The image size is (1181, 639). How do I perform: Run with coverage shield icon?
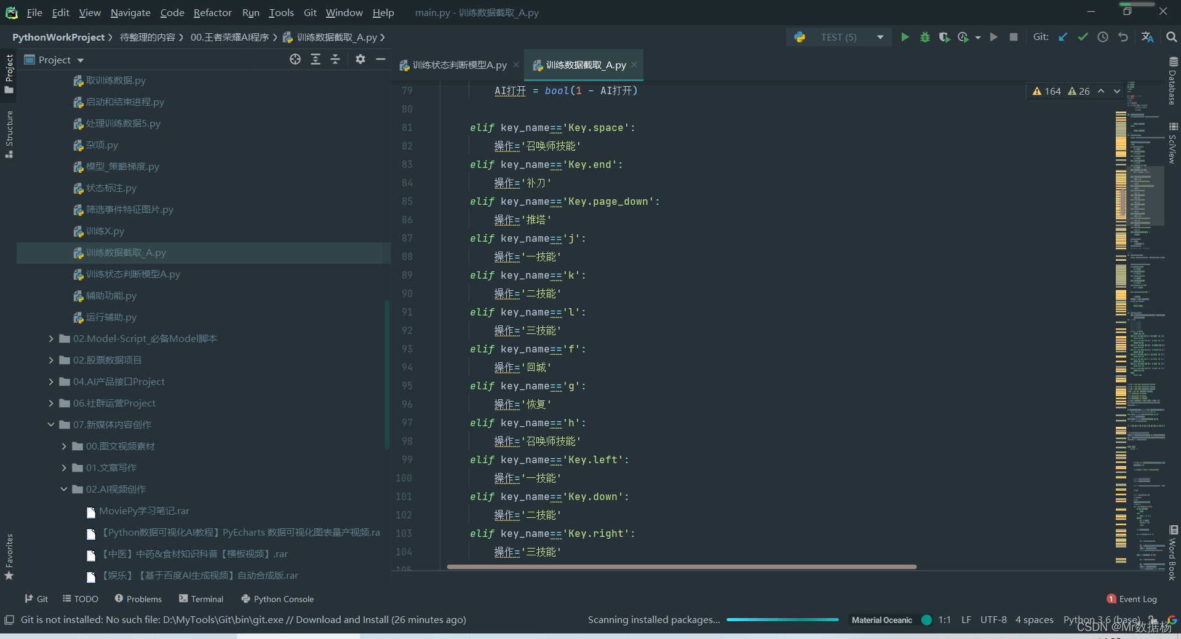click(x=944, y=37)
